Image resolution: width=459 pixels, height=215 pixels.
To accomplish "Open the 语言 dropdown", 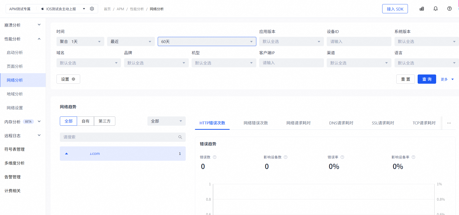I will pyautogui.click(x=427, y=63).
